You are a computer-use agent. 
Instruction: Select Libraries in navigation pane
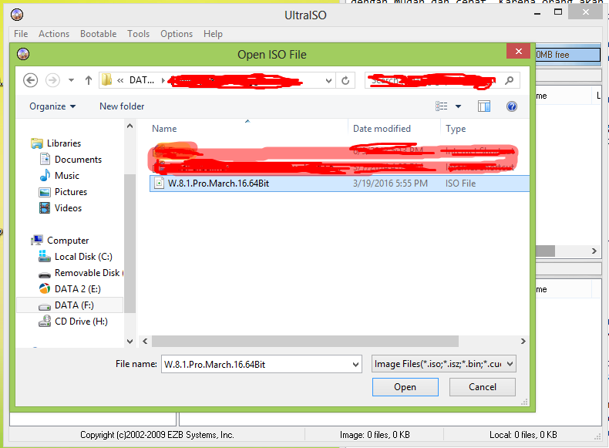[x=56, y=143]
